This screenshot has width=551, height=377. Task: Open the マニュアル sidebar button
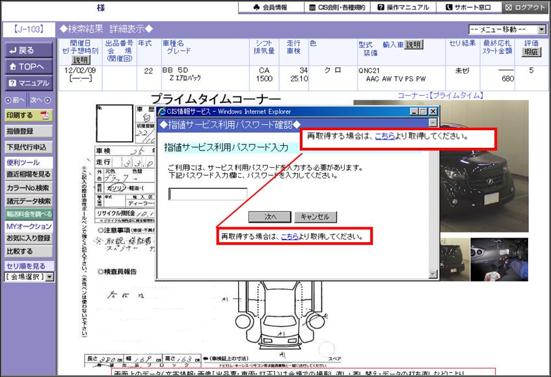[x=29, y=83]
